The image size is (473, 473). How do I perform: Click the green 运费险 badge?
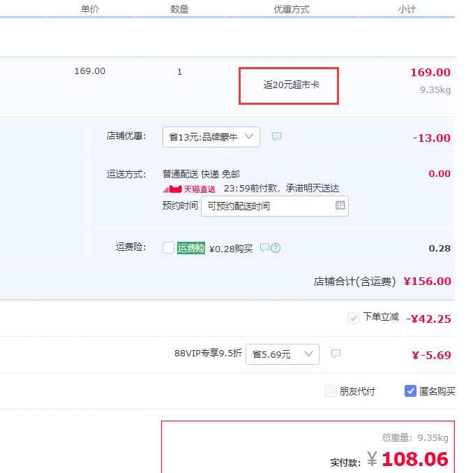(x=191, y=248)
